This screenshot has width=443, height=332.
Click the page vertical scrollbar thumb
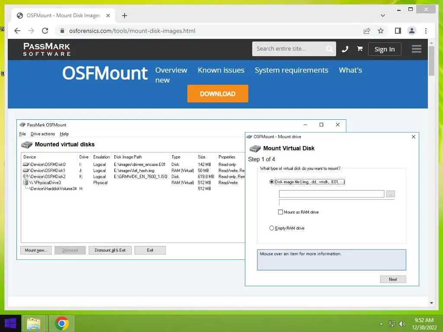coord(431,61)
